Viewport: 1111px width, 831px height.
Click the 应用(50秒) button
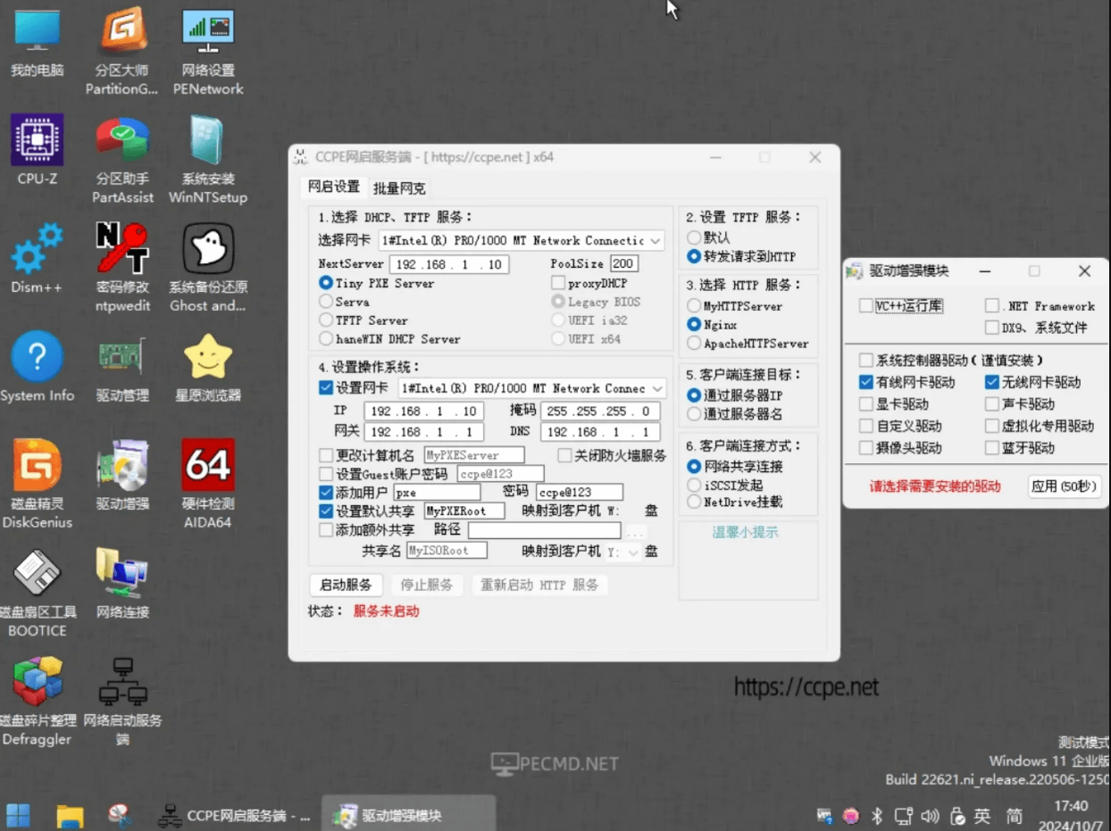coord(1064,486)
